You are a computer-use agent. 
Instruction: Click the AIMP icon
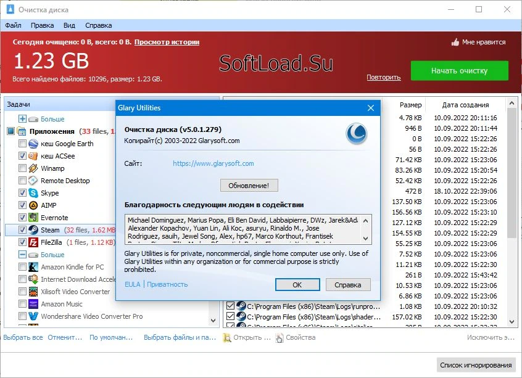click(x=33, y=205)
